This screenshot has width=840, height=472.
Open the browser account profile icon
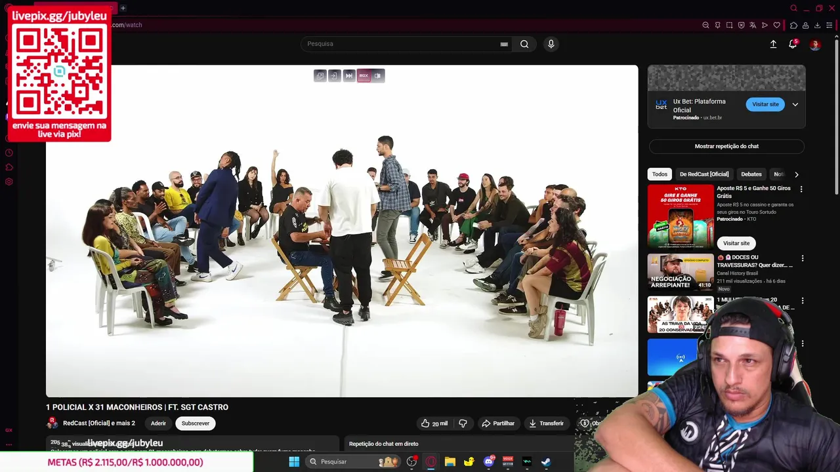pyautogui.click(x=805, y=25)
